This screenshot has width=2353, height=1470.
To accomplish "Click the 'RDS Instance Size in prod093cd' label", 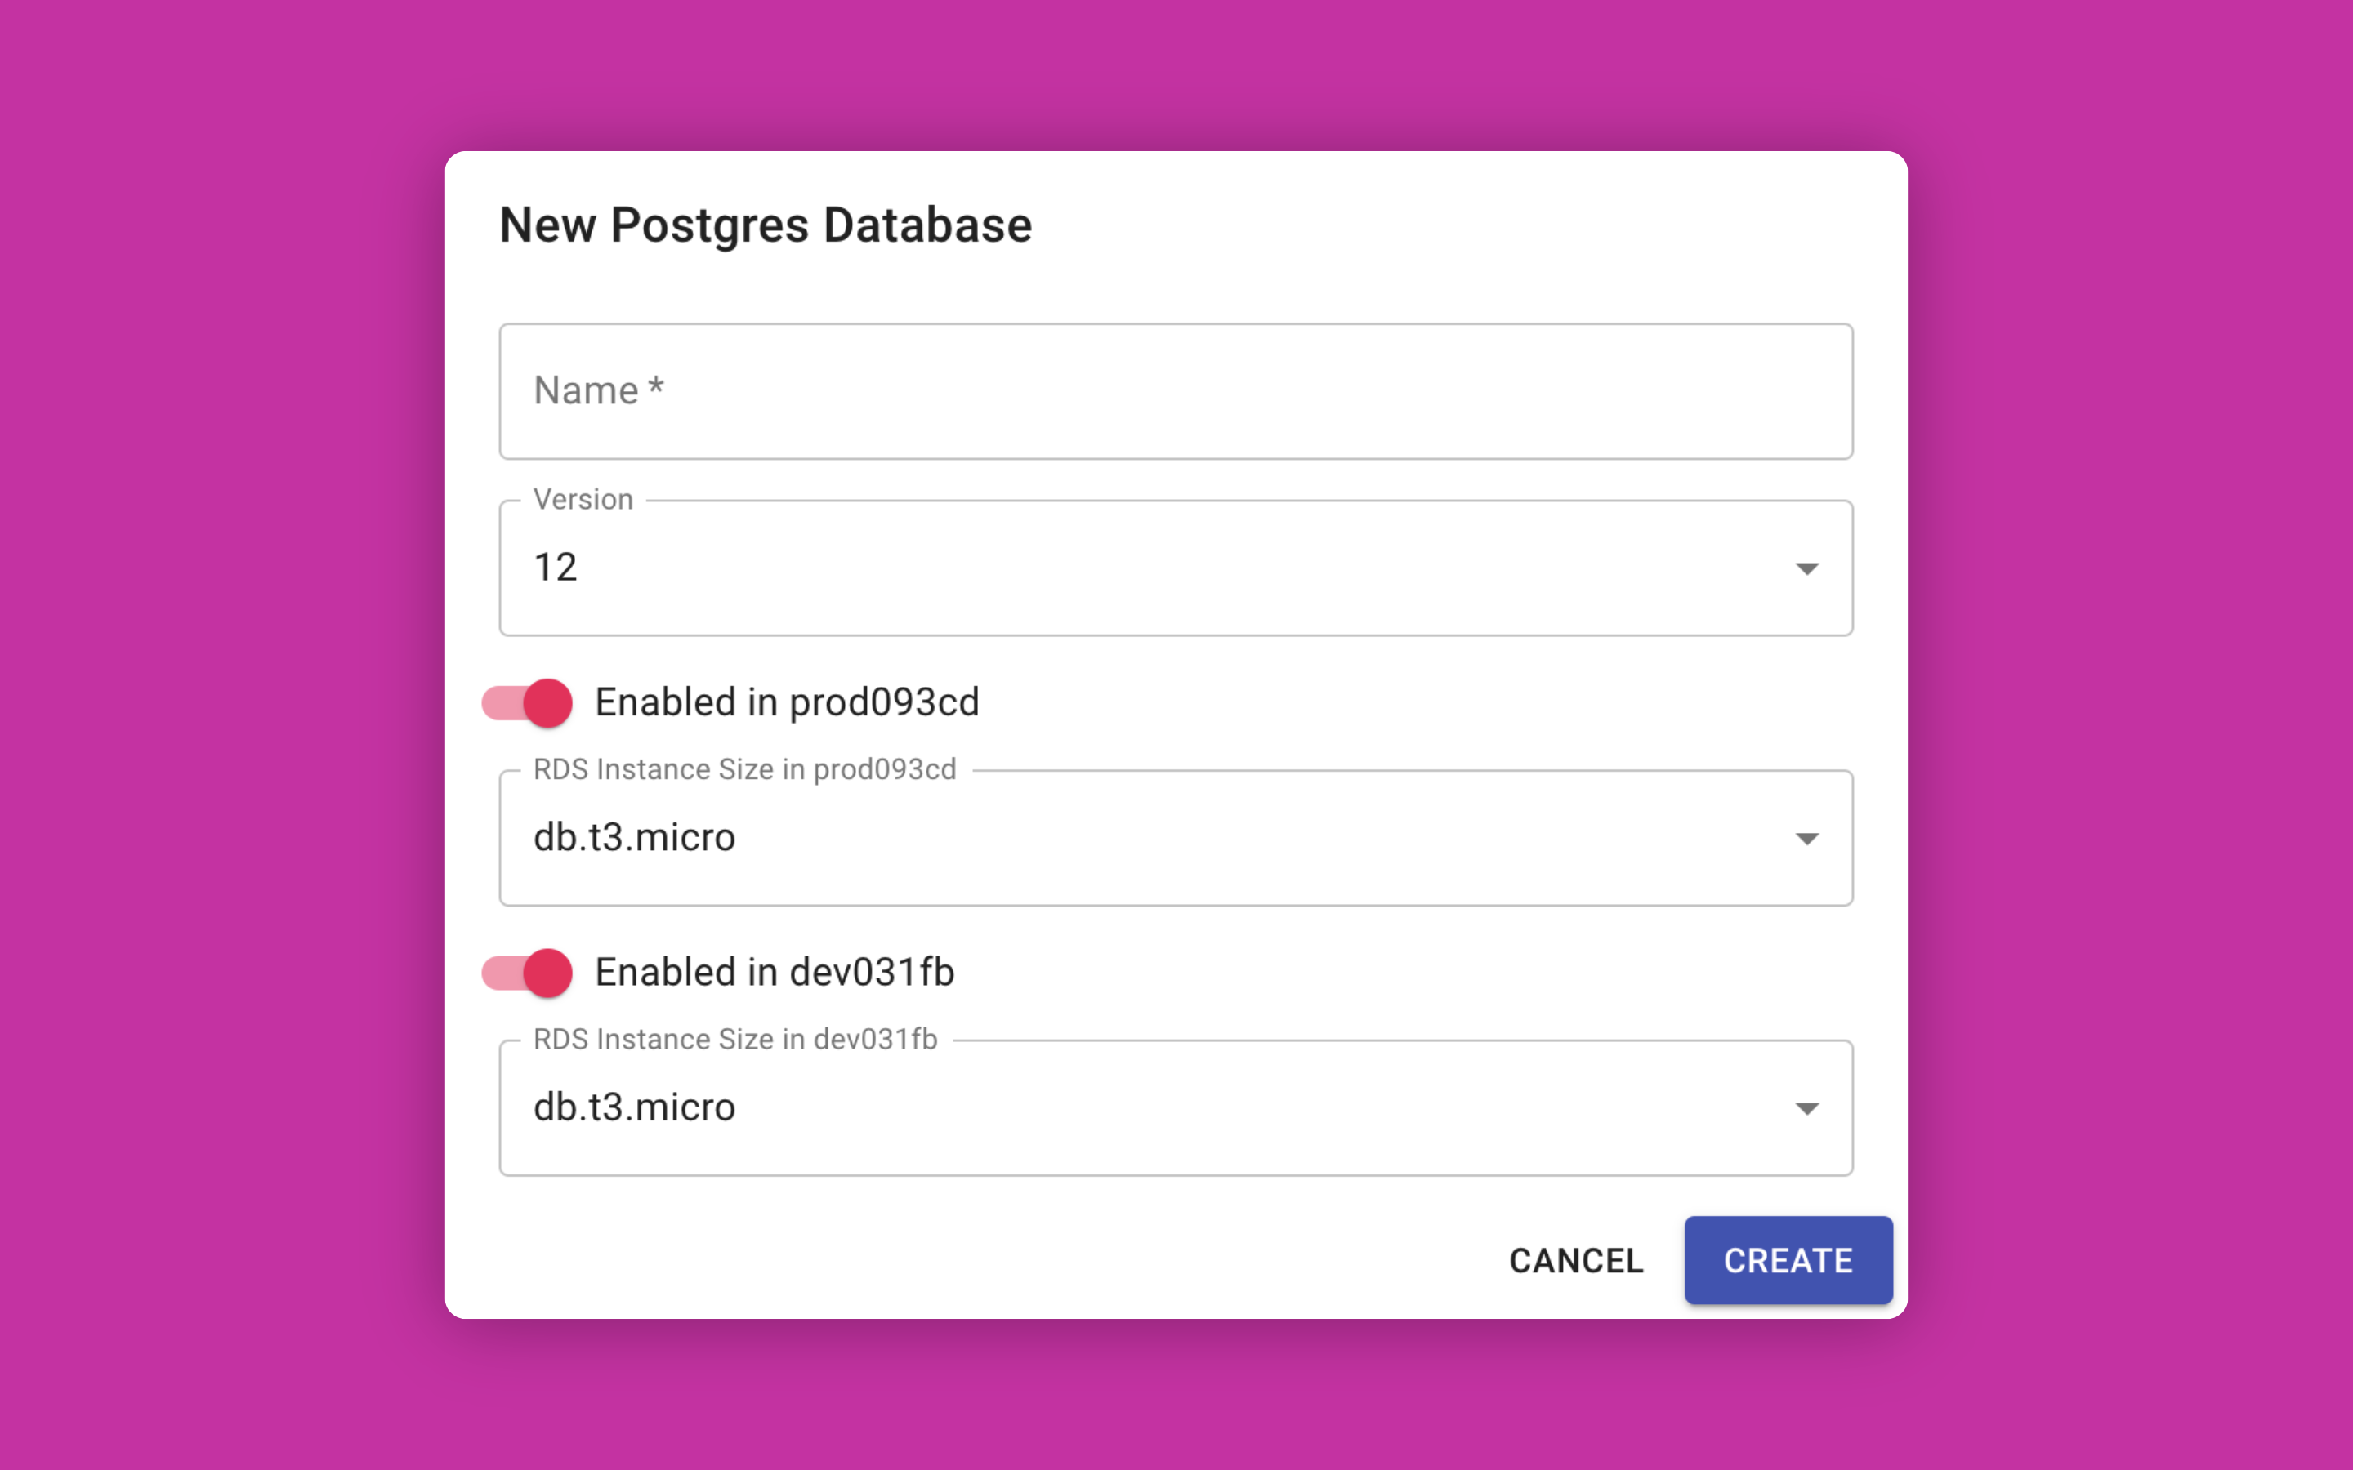I will [x=743, y=770].
